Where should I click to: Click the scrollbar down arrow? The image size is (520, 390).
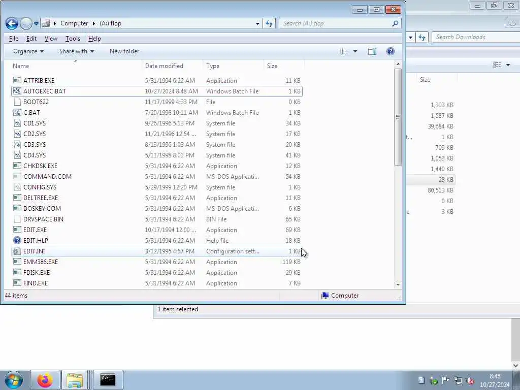click(398, 284)
